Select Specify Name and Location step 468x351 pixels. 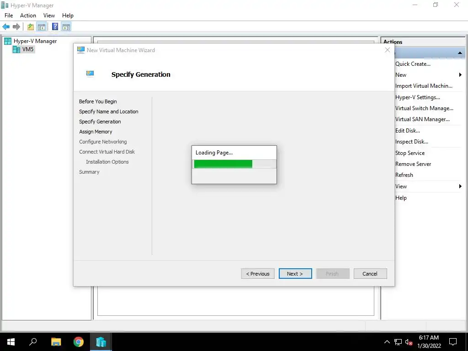coord(109,112)
